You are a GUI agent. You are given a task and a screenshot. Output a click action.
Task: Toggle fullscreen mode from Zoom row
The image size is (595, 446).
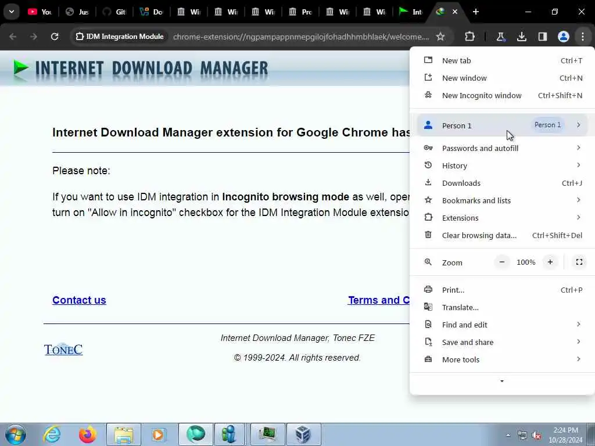[x=579, y=262]
